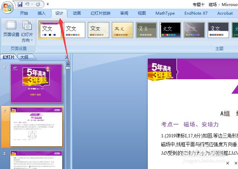Apply the black background theme
238x169 pixels.
170,30
